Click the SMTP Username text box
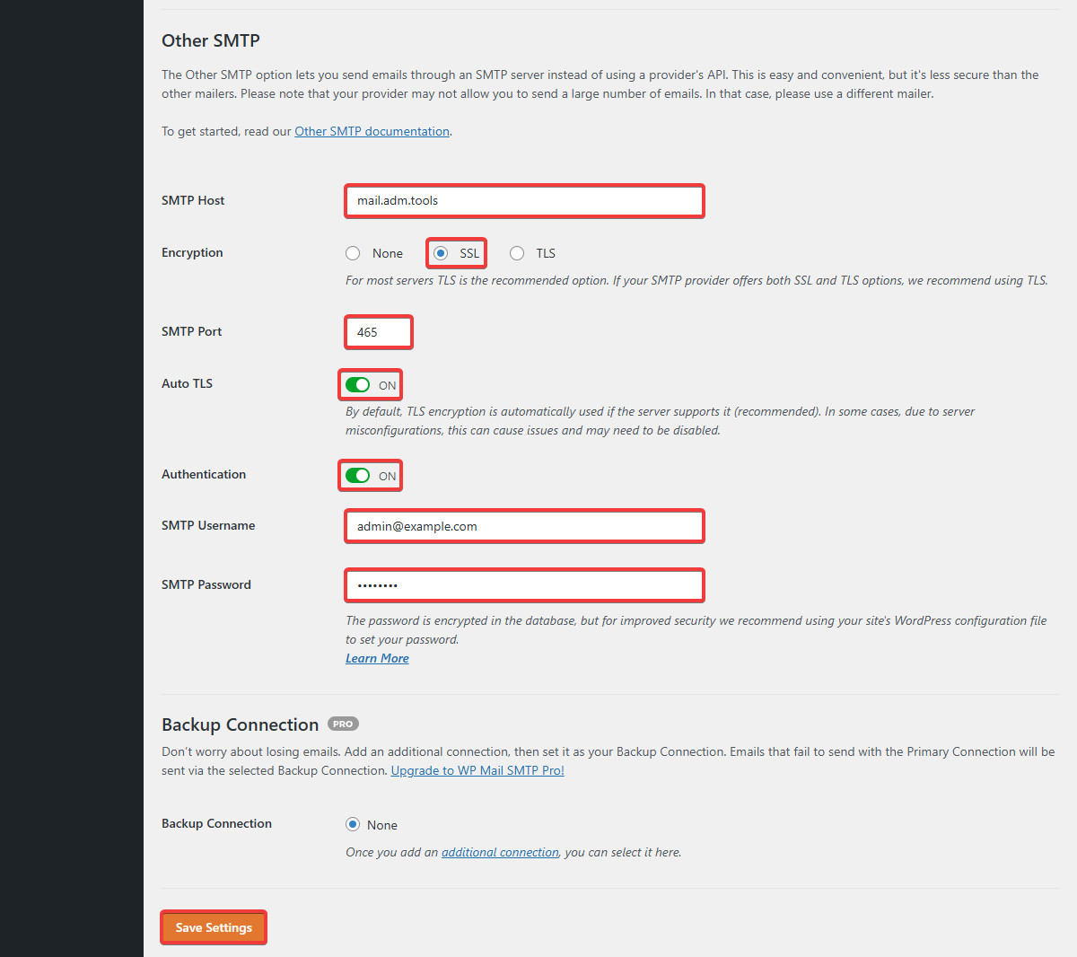 click(x=524, y=526)
